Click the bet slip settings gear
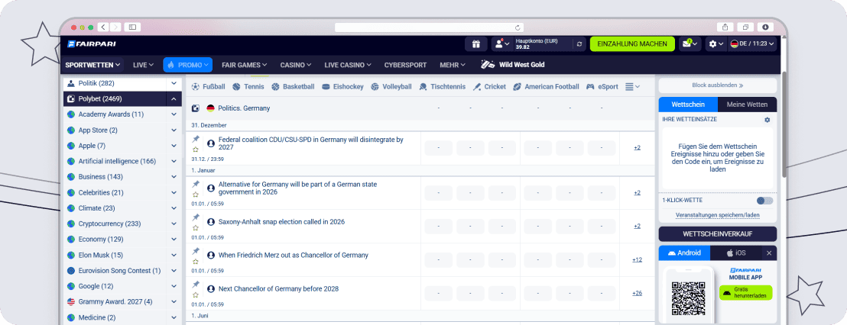This screenshot has height=325, width=847. (767, 120)
